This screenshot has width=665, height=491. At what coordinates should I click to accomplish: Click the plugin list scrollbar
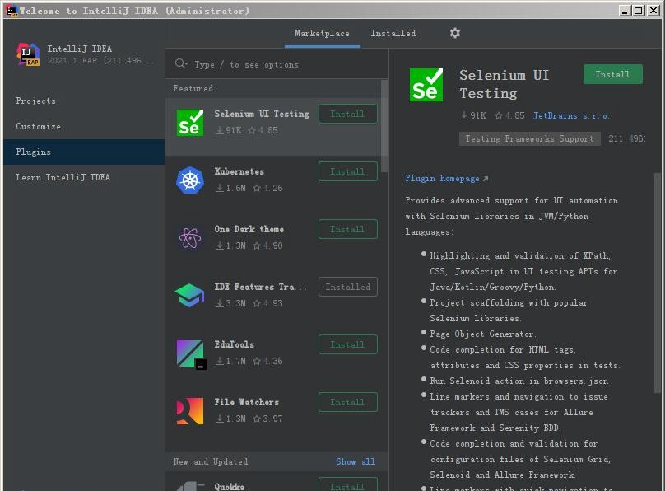[384, 125]
